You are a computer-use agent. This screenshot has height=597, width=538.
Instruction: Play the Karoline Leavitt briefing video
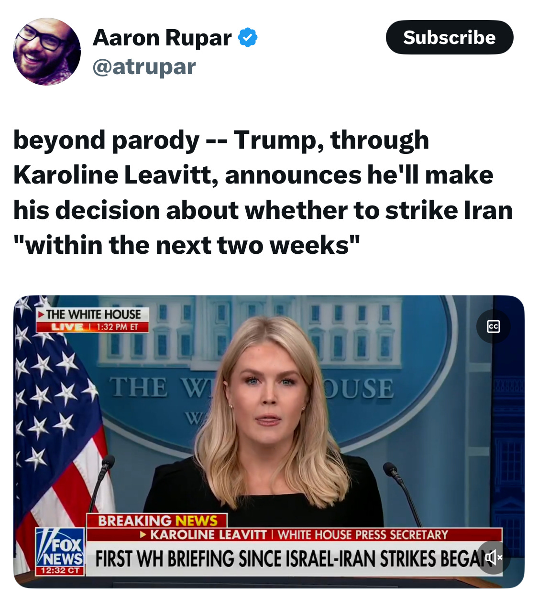(269, 442)
